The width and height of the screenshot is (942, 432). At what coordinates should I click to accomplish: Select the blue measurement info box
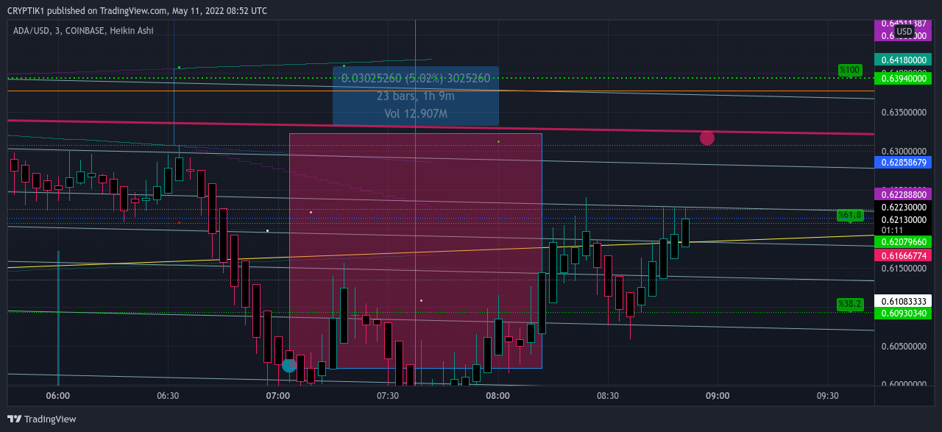416,96
